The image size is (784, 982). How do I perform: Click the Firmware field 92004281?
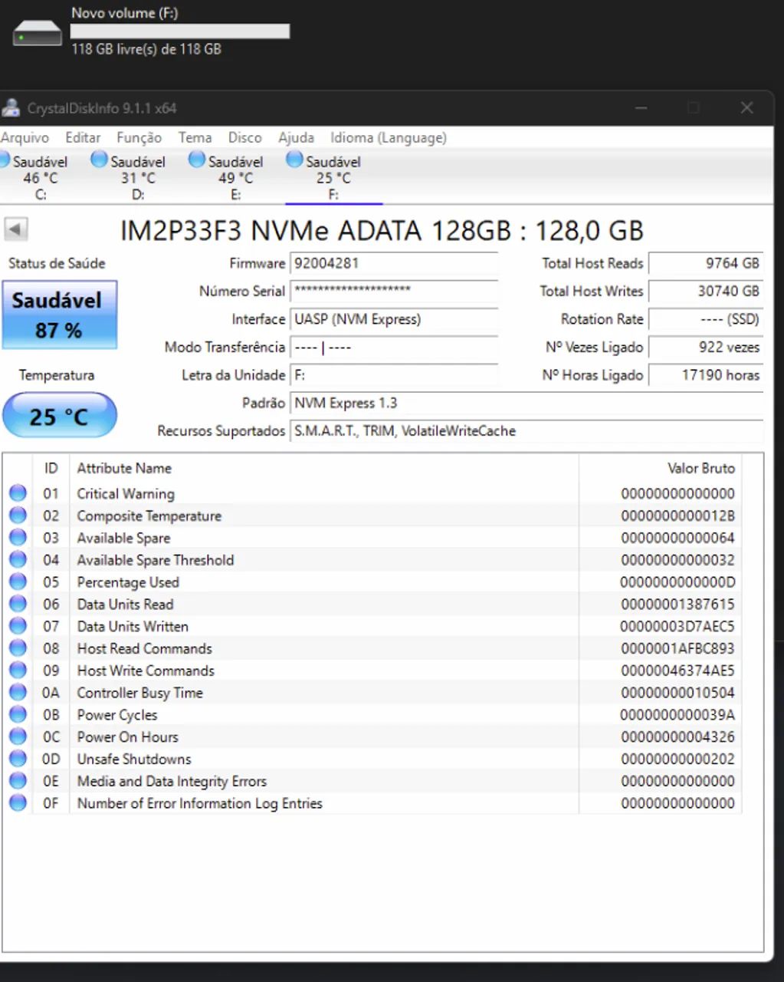[394, 263]
